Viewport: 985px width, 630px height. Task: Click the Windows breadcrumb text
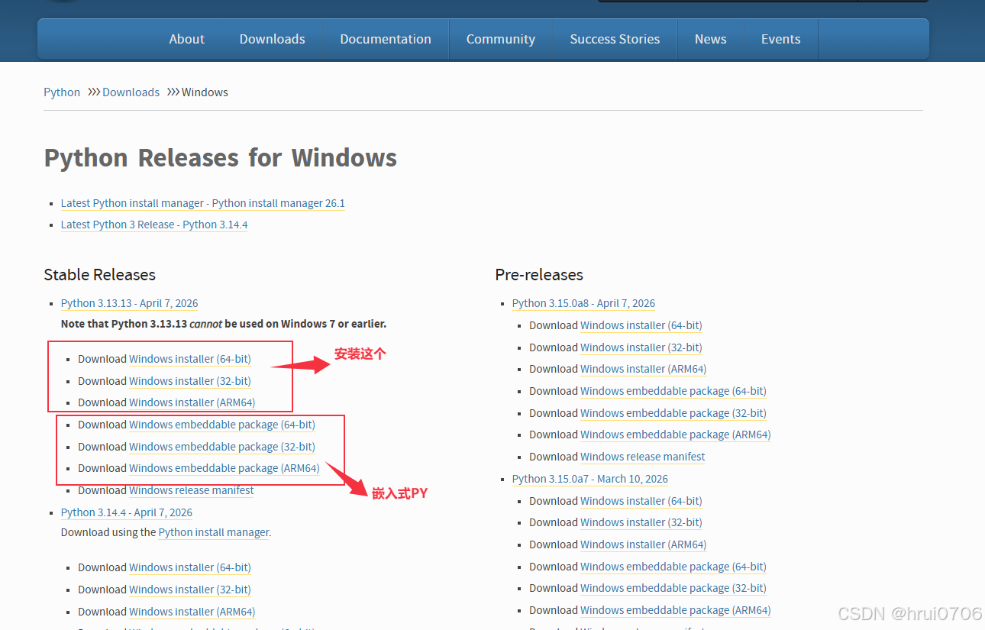[x=205, y=92]
